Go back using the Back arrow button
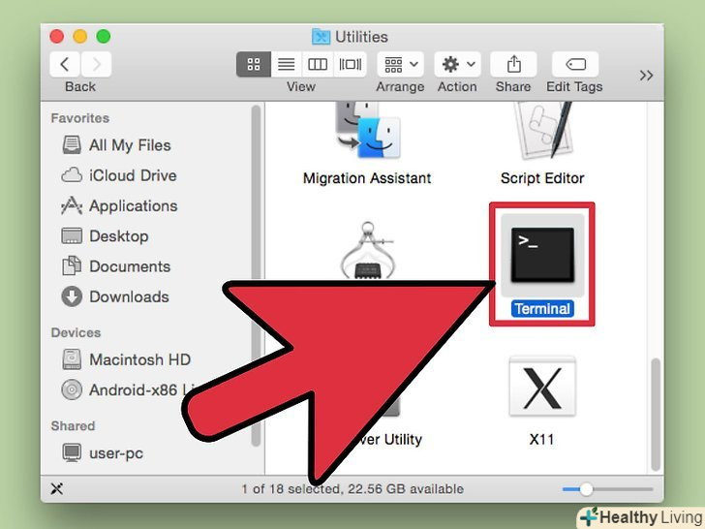 tap(65, 64)
